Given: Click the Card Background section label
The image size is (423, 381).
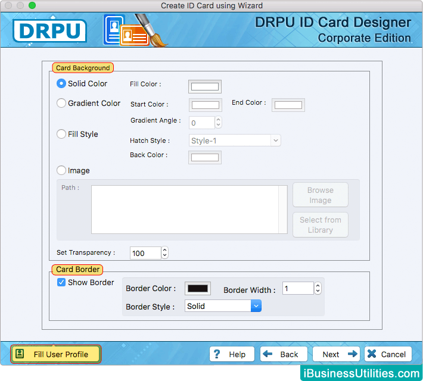Looking at the screenshot, I should pos(83,68).
